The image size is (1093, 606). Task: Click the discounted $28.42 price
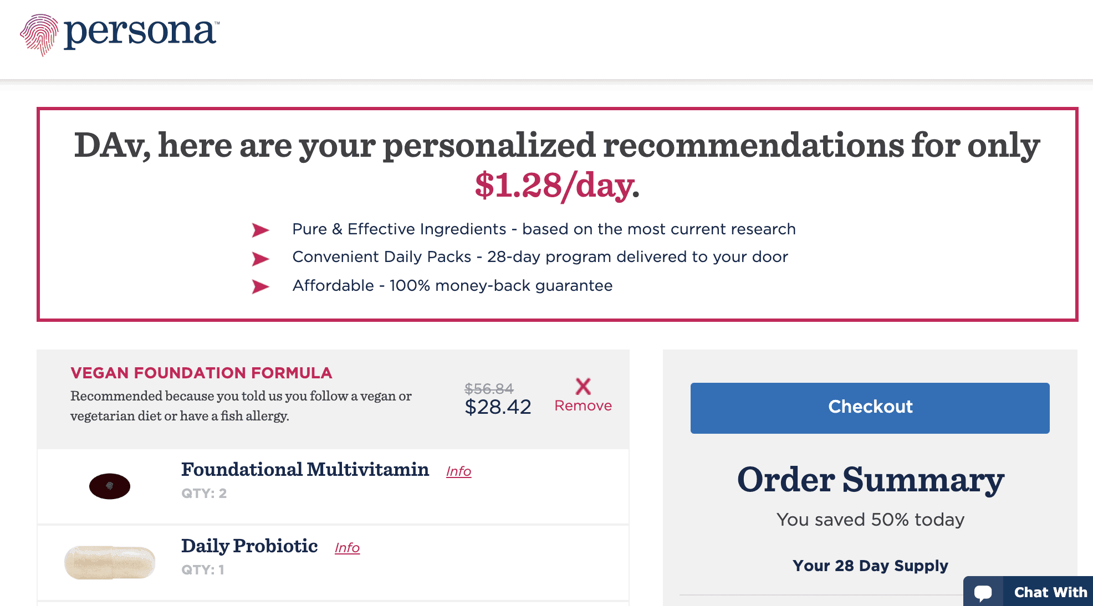[x=498, y=407]
